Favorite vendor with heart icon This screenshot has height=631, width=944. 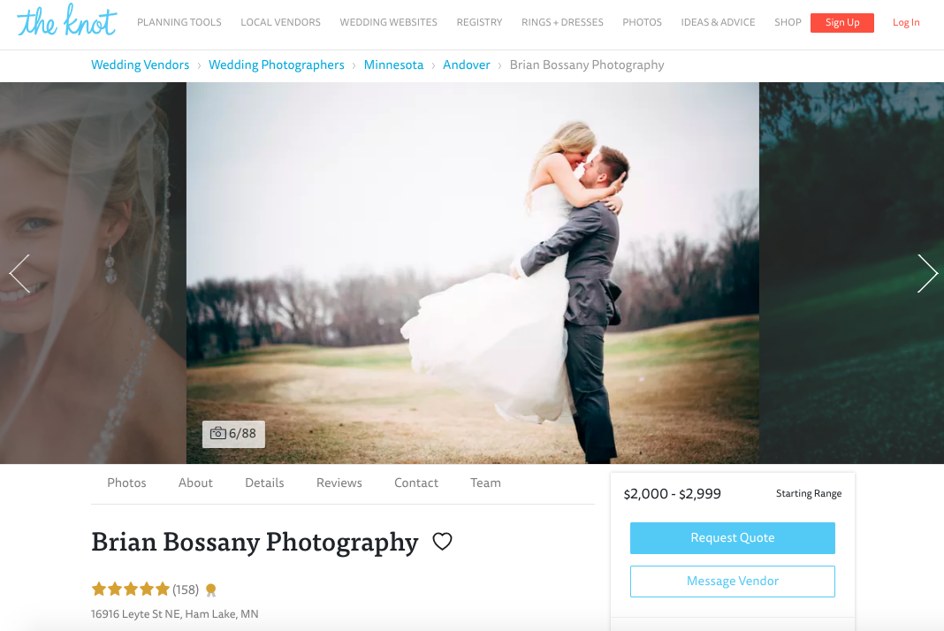pos(442,541)
